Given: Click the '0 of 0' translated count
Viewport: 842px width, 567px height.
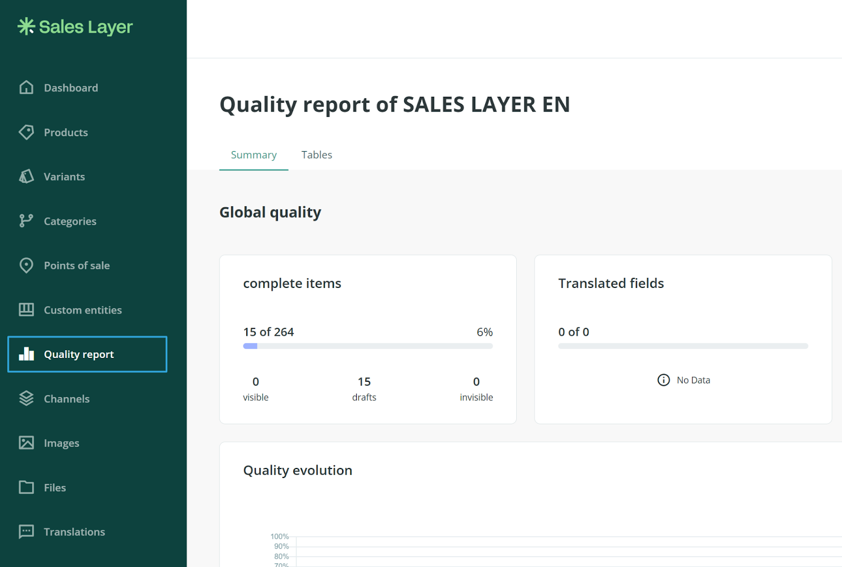Looking at the screenshot, I should 574,332.
